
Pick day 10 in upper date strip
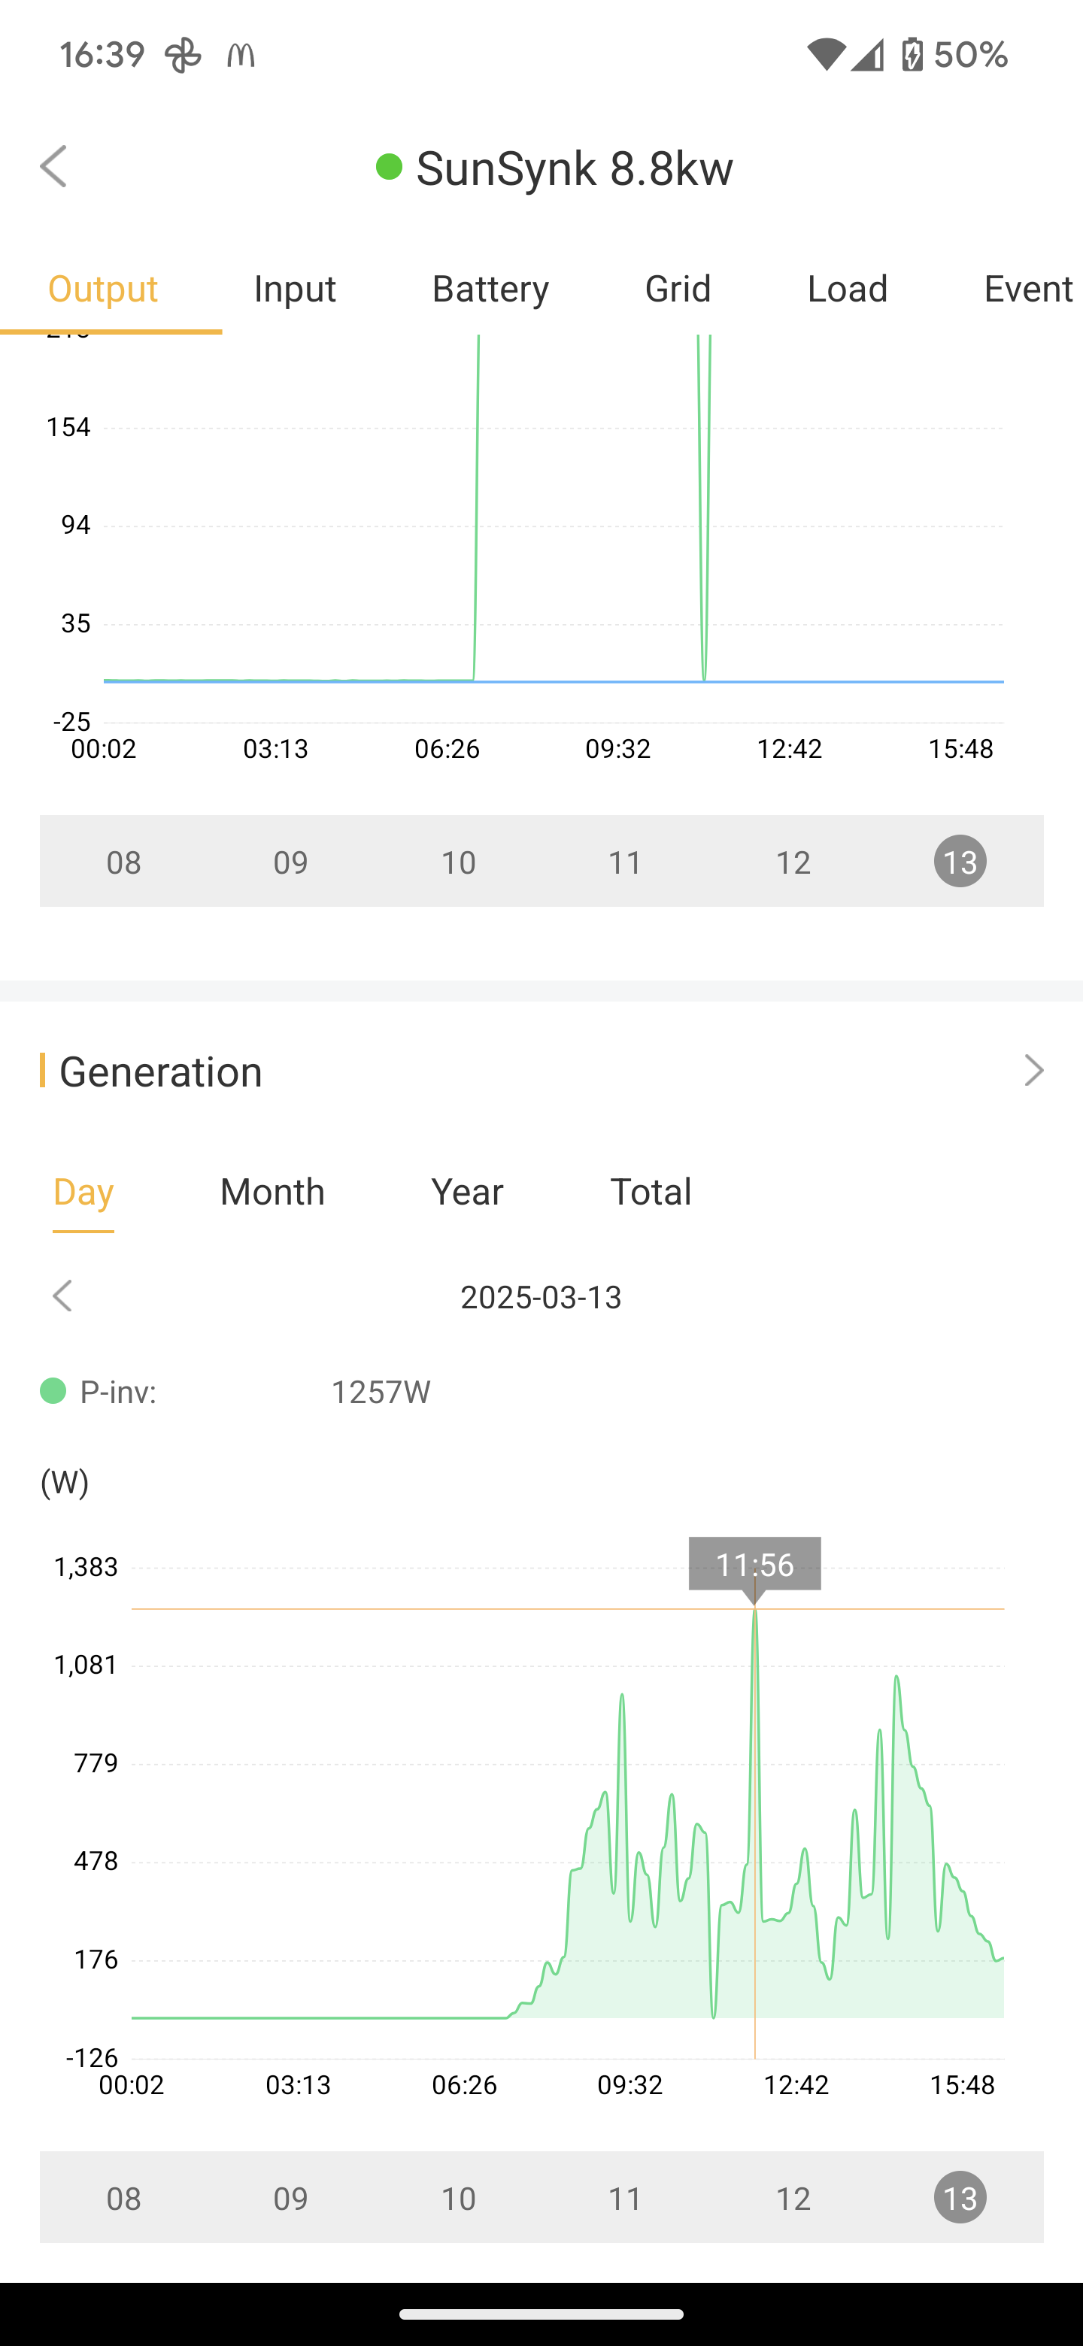point(458,862)
